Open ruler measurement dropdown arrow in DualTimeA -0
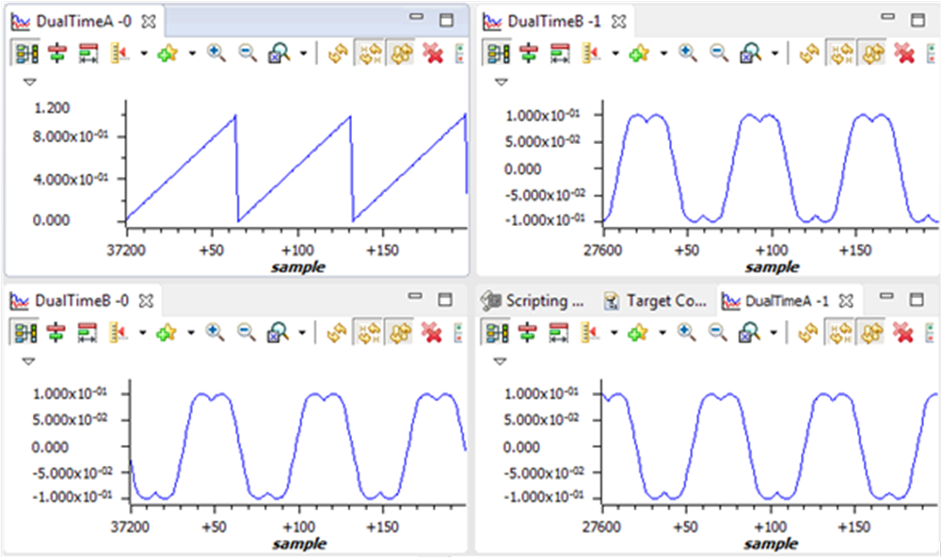 [x=143, y=54]
